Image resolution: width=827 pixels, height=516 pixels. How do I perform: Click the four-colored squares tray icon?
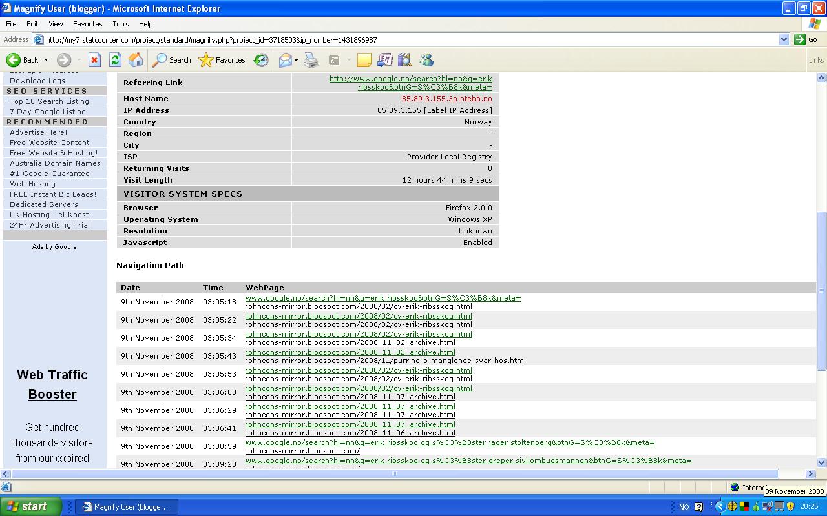[x=744, y=507]
